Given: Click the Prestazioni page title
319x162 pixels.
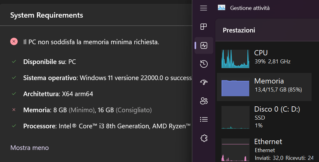Looking at the screenshot, I should (239, 30).
